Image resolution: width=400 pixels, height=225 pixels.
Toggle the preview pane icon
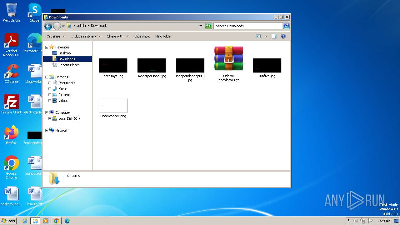tap(274, 36)
